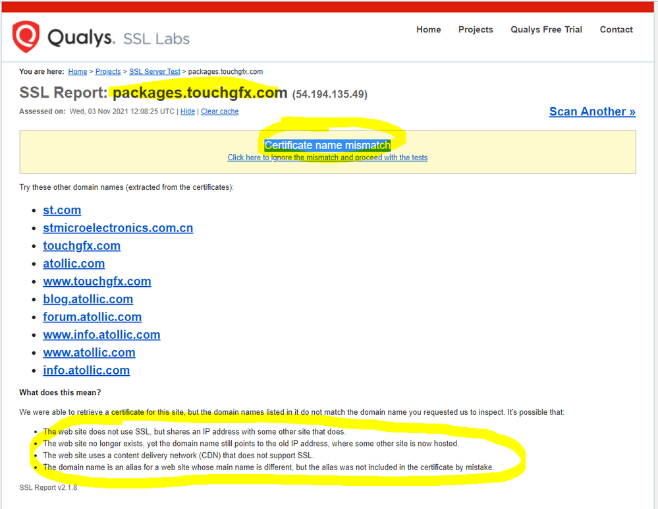
Task: Follow the Home breadcrumb link
Action: click(x=78, y=71)
